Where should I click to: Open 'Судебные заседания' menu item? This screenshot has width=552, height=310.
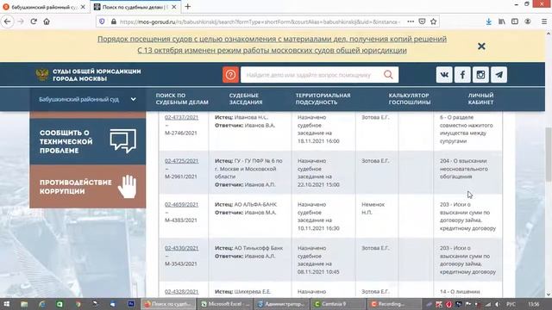pos(246,99)
